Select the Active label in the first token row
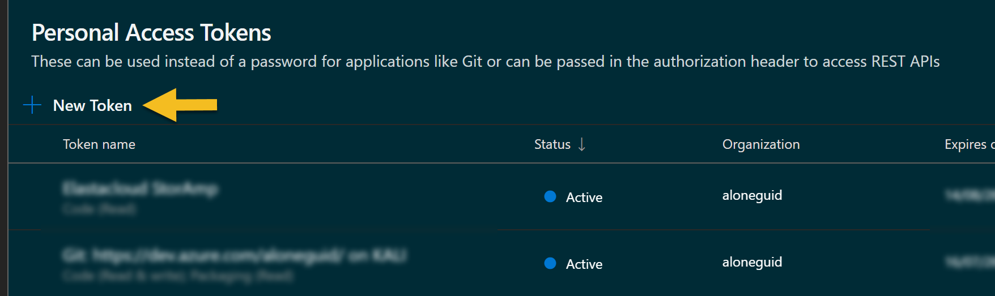The image size is (995, 296). (584, 198)
